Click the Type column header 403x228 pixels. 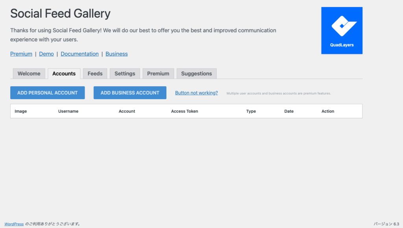[x=251, y=111]
